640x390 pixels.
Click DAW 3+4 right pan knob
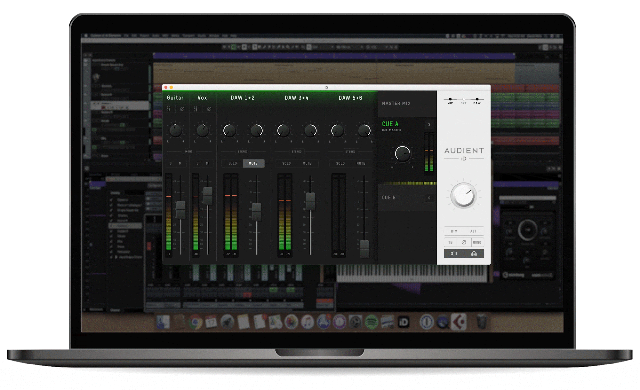tap(310, 130)
